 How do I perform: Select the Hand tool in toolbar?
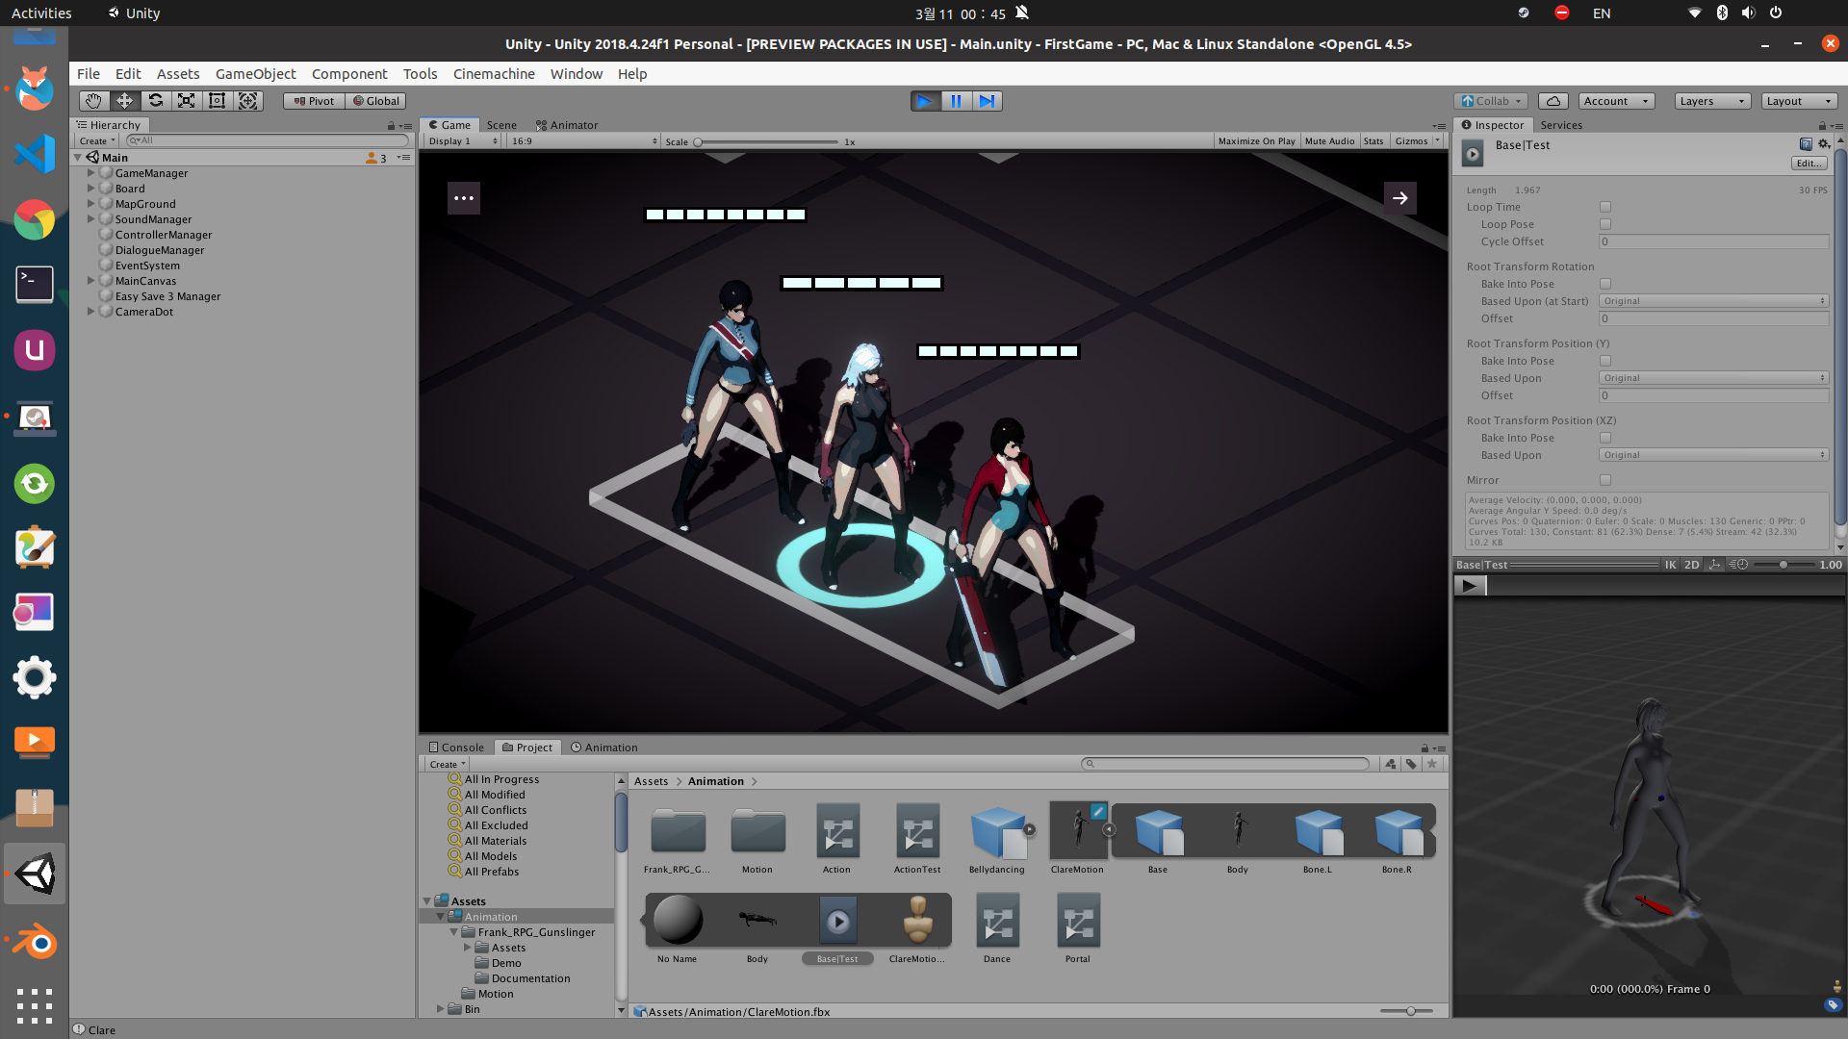(x=93, y=101)
